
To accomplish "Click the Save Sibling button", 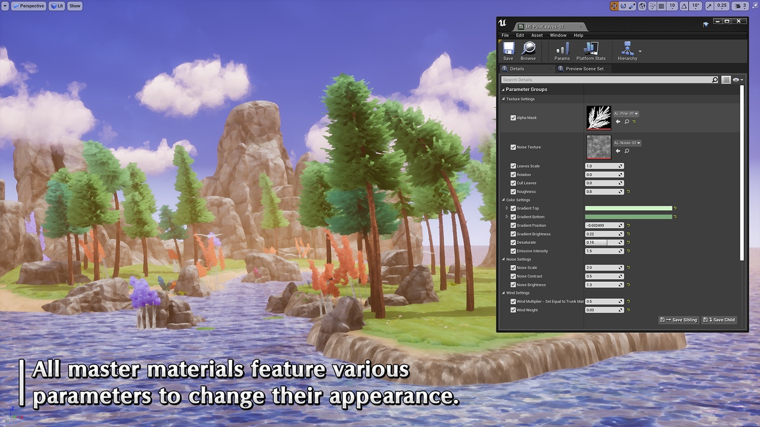I will [x=679, y=320].
